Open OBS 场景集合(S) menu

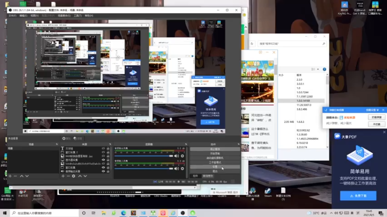(64, 16)
